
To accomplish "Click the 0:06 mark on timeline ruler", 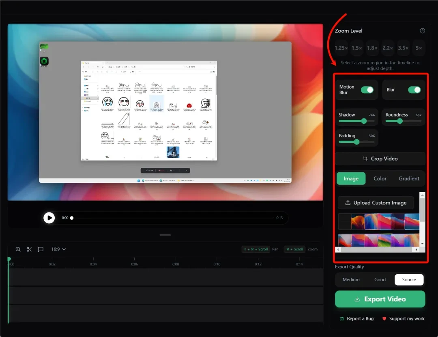I will click(134, 264).
